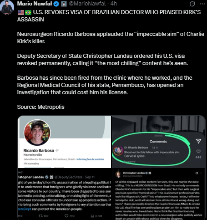207x220 pixels.
Task: Click the retweet icon showing 18K
Action: [x=40, y=216]
